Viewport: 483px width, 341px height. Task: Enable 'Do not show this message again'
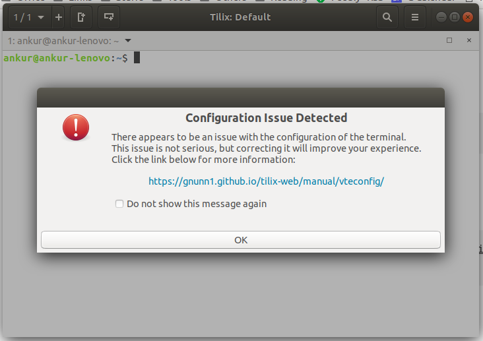pos(119,204)
